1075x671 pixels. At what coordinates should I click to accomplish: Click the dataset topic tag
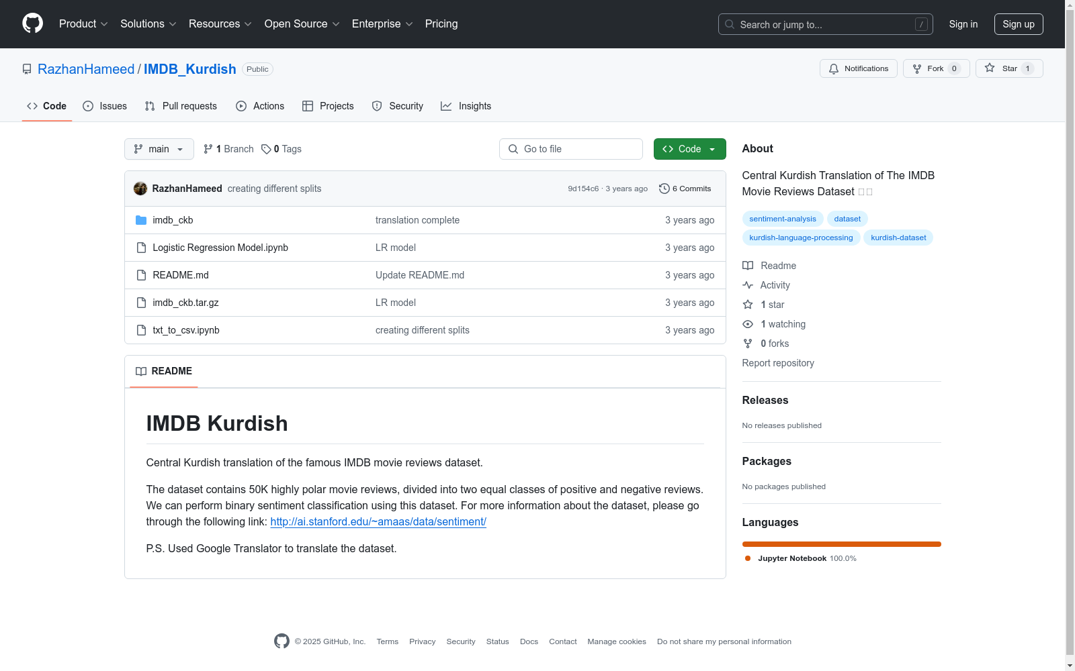pyautogui.click(x=847, y=219)
